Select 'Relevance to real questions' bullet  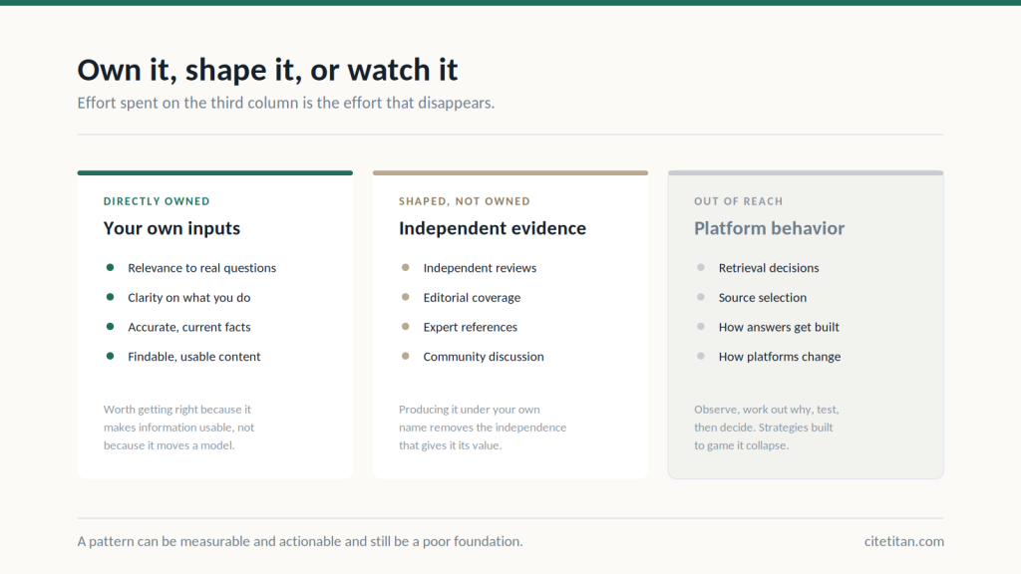(x=201, y=267)
